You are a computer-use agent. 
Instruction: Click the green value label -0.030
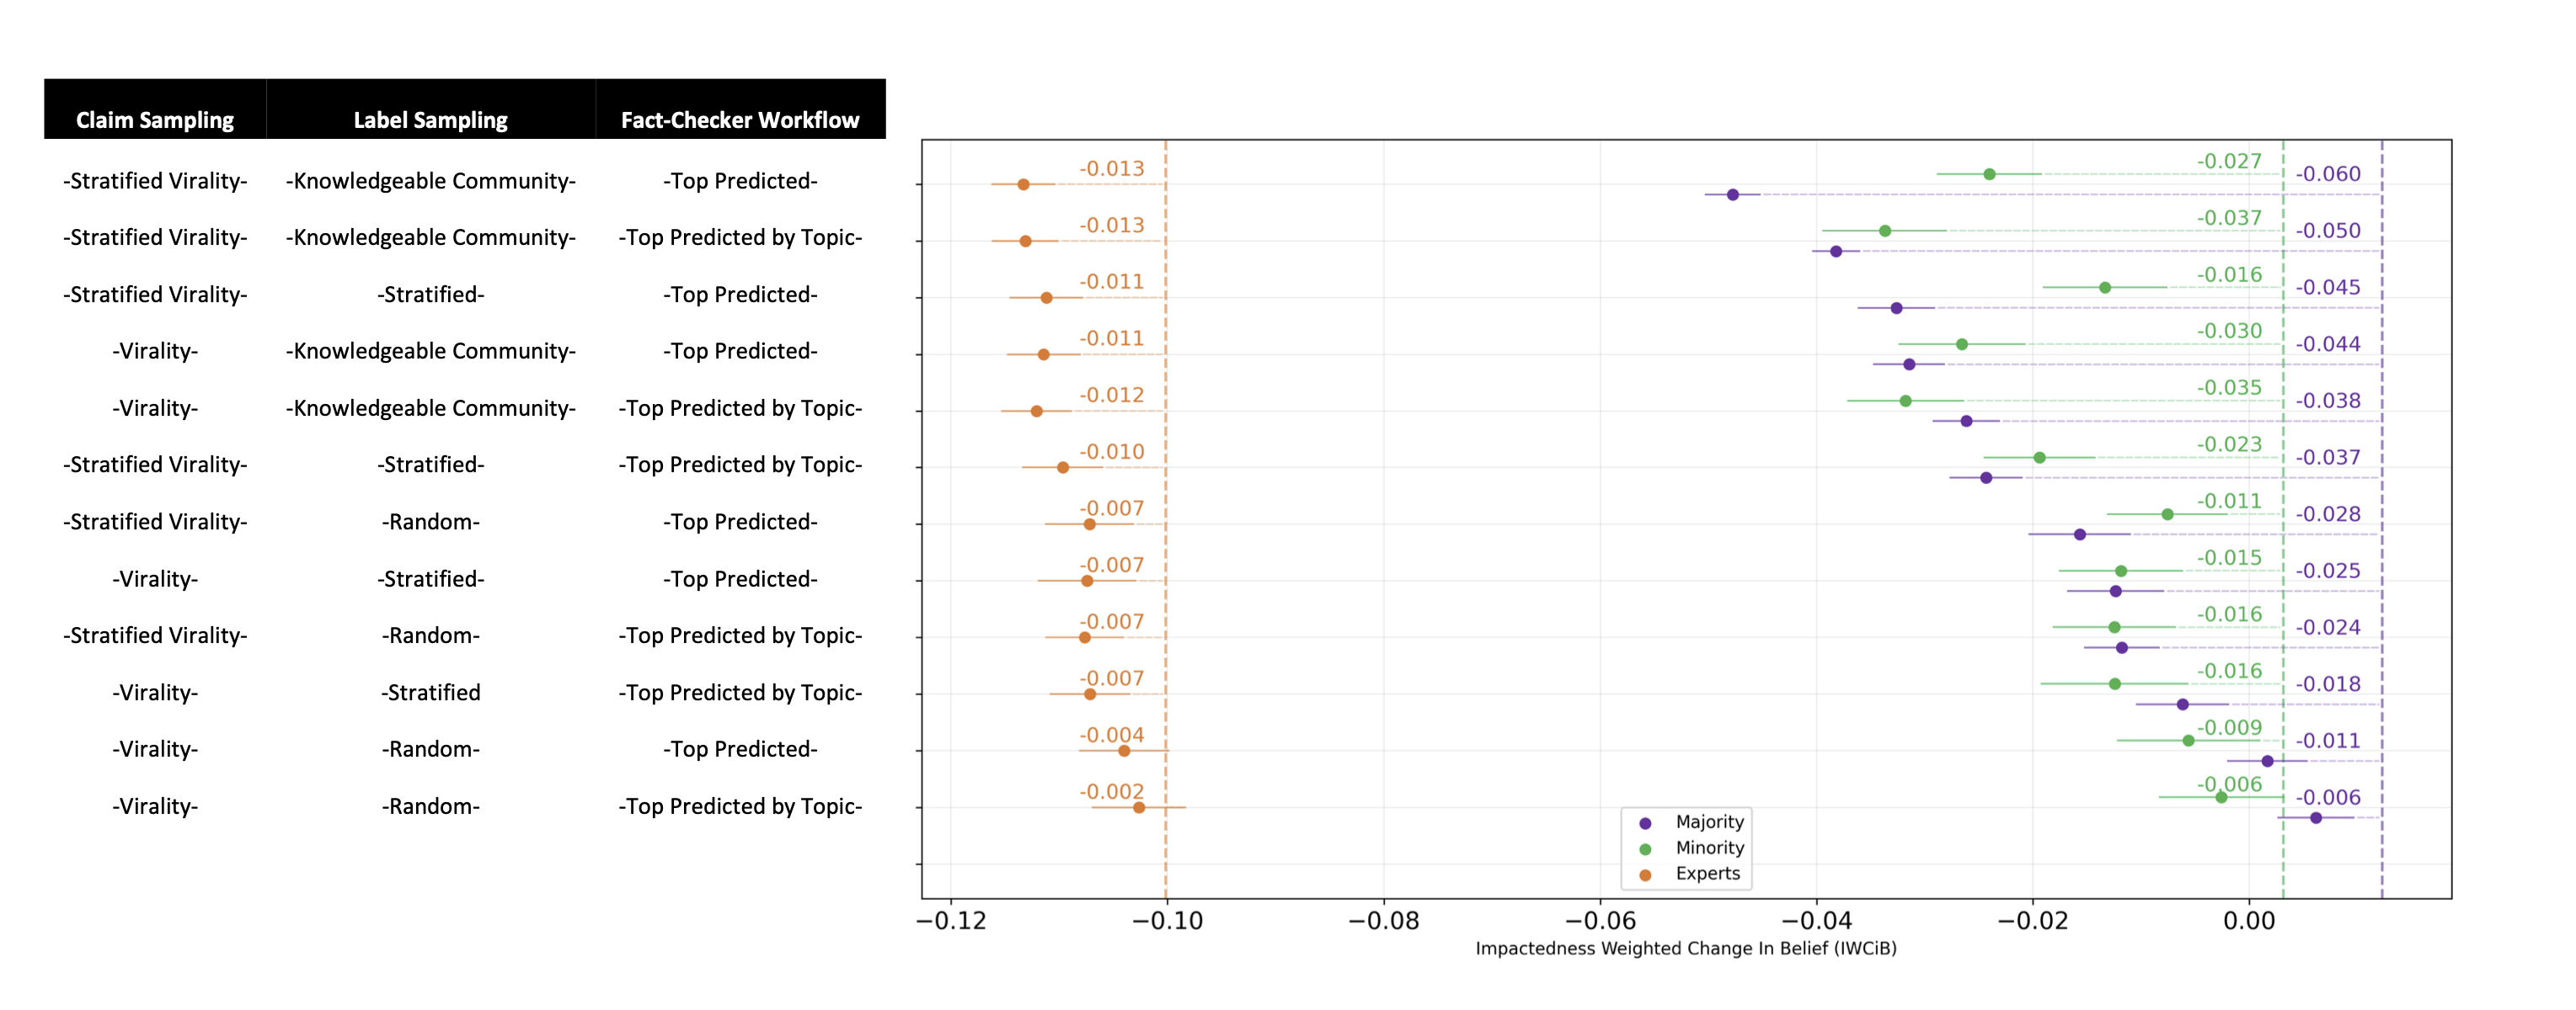[x=2229, y=331]
